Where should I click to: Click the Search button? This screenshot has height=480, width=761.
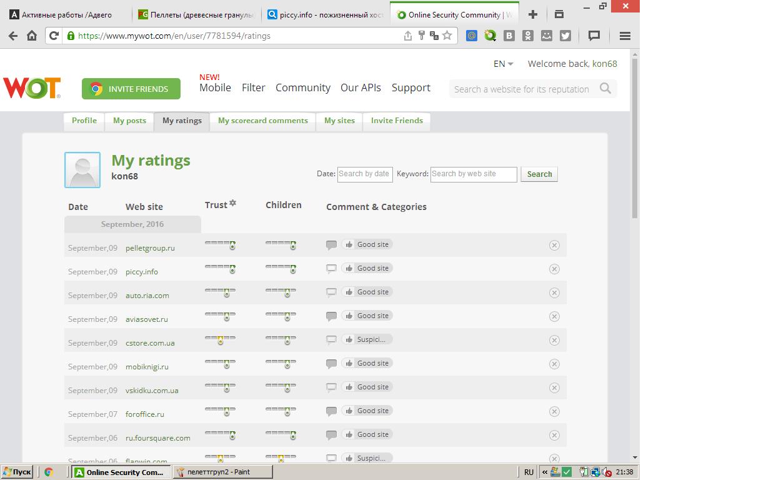click(539, 174)
